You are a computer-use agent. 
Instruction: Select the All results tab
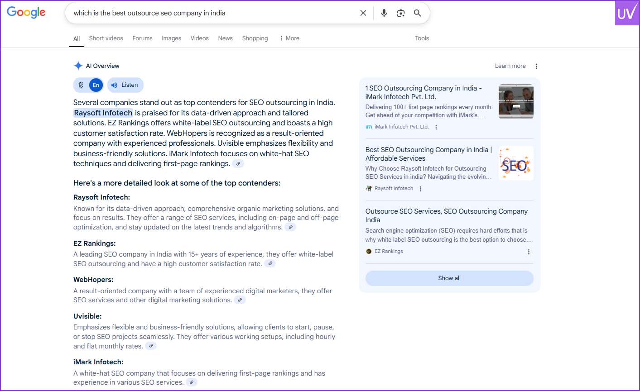pos(77,39)
